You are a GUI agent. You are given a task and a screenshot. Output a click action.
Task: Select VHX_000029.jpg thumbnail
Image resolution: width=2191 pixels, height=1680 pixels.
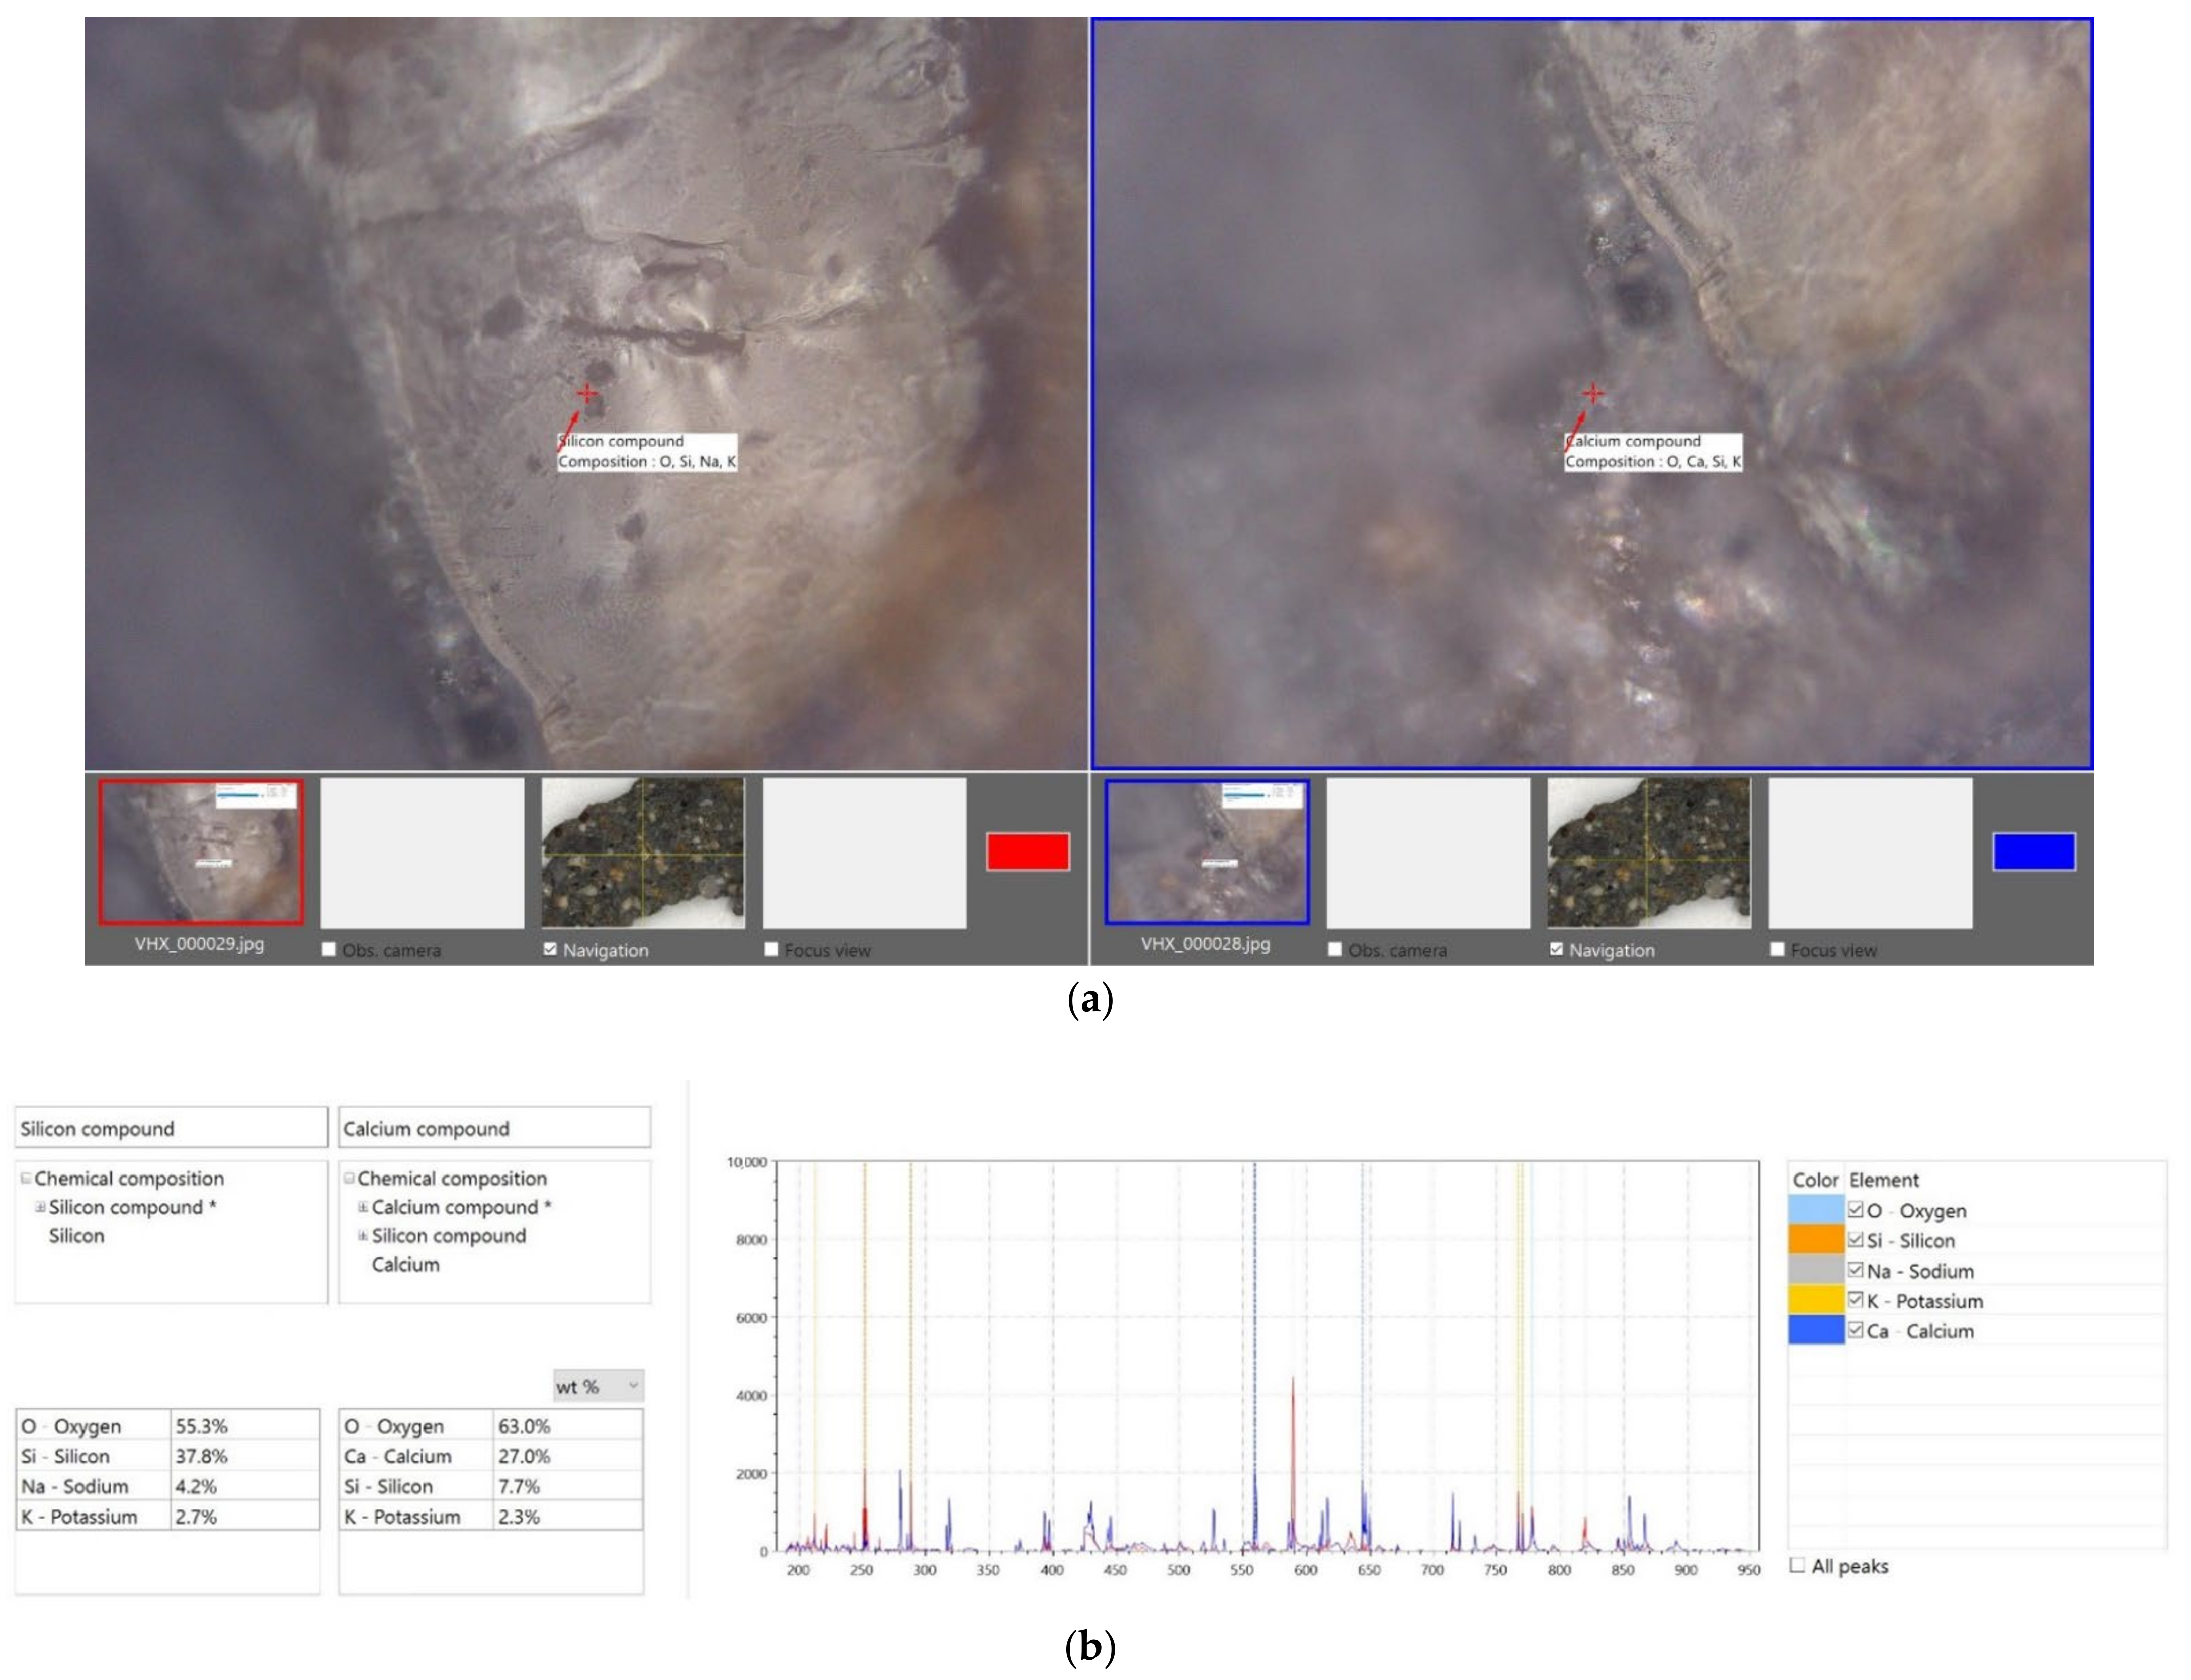point(200,851)
